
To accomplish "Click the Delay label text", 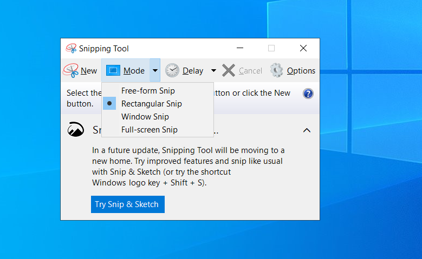I will click(x=193, y=71).
